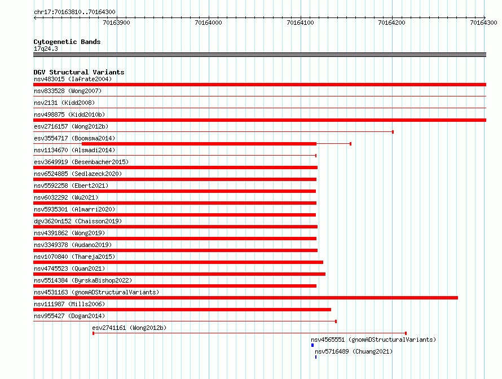Select the esv3649919 red bar
Screen dimensions: 502x379
[175, 168]
